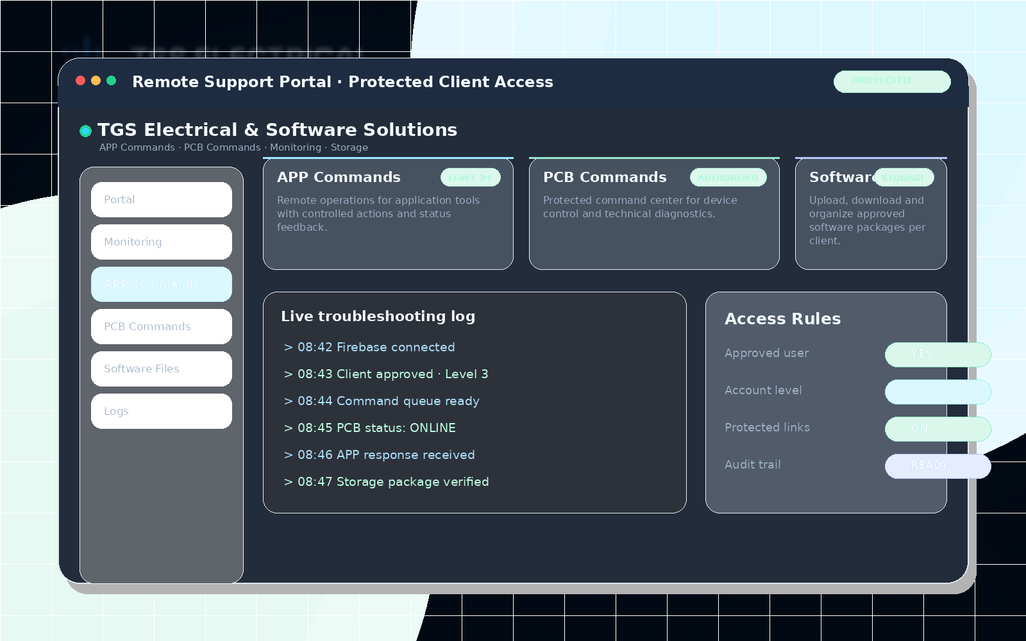Click the Account level value pill
The height and width of the screenshot is (641, 1026).
(938, 392)
